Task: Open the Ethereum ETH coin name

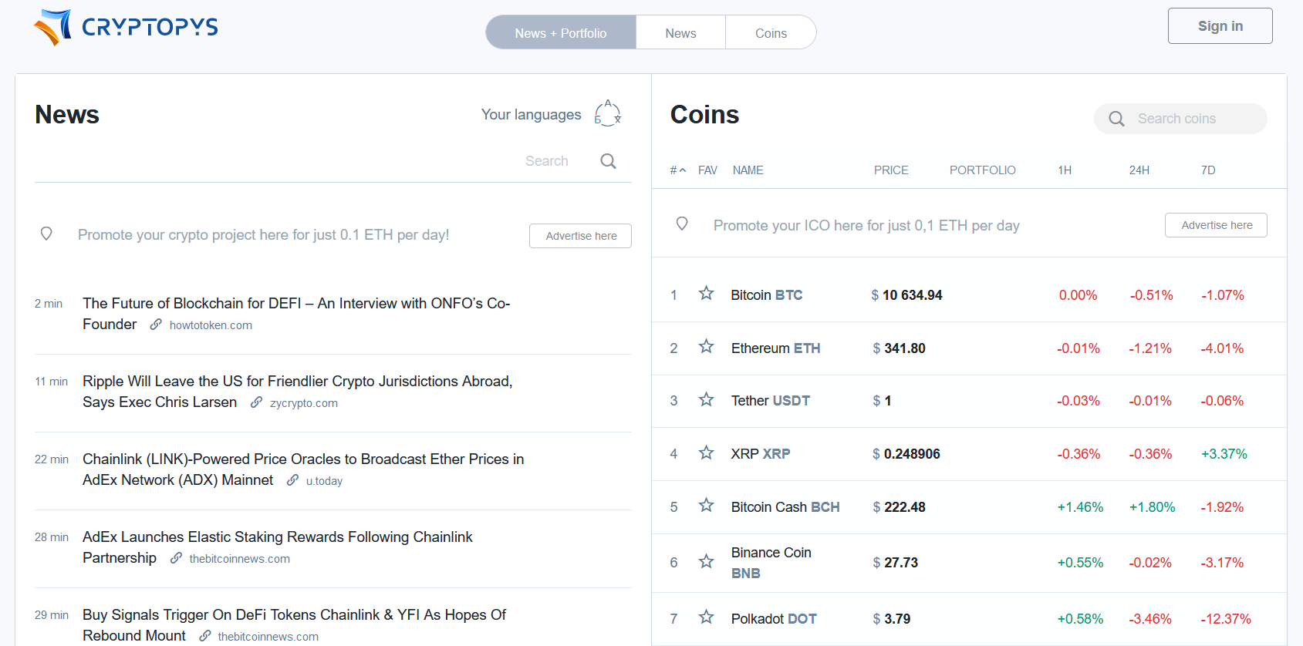Action: [775, 348]
